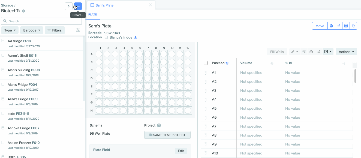The width and height of the screenshot is (361, 158).
Task: Click the Edit button in Plate Field
Action: pyautogui.click(x=181, y=151)
